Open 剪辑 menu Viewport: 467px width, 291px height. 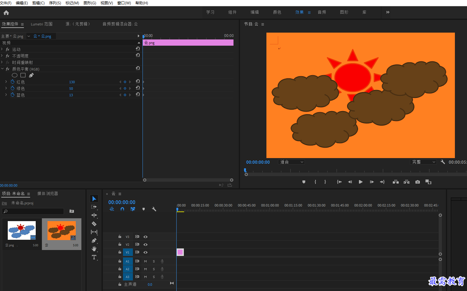coord(39,3)
